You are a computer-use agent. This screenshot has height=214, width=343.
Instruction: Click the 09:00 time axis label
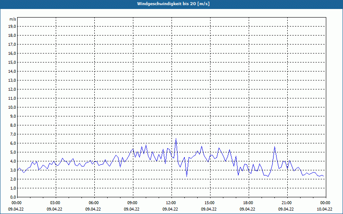[x=133, y=203]
